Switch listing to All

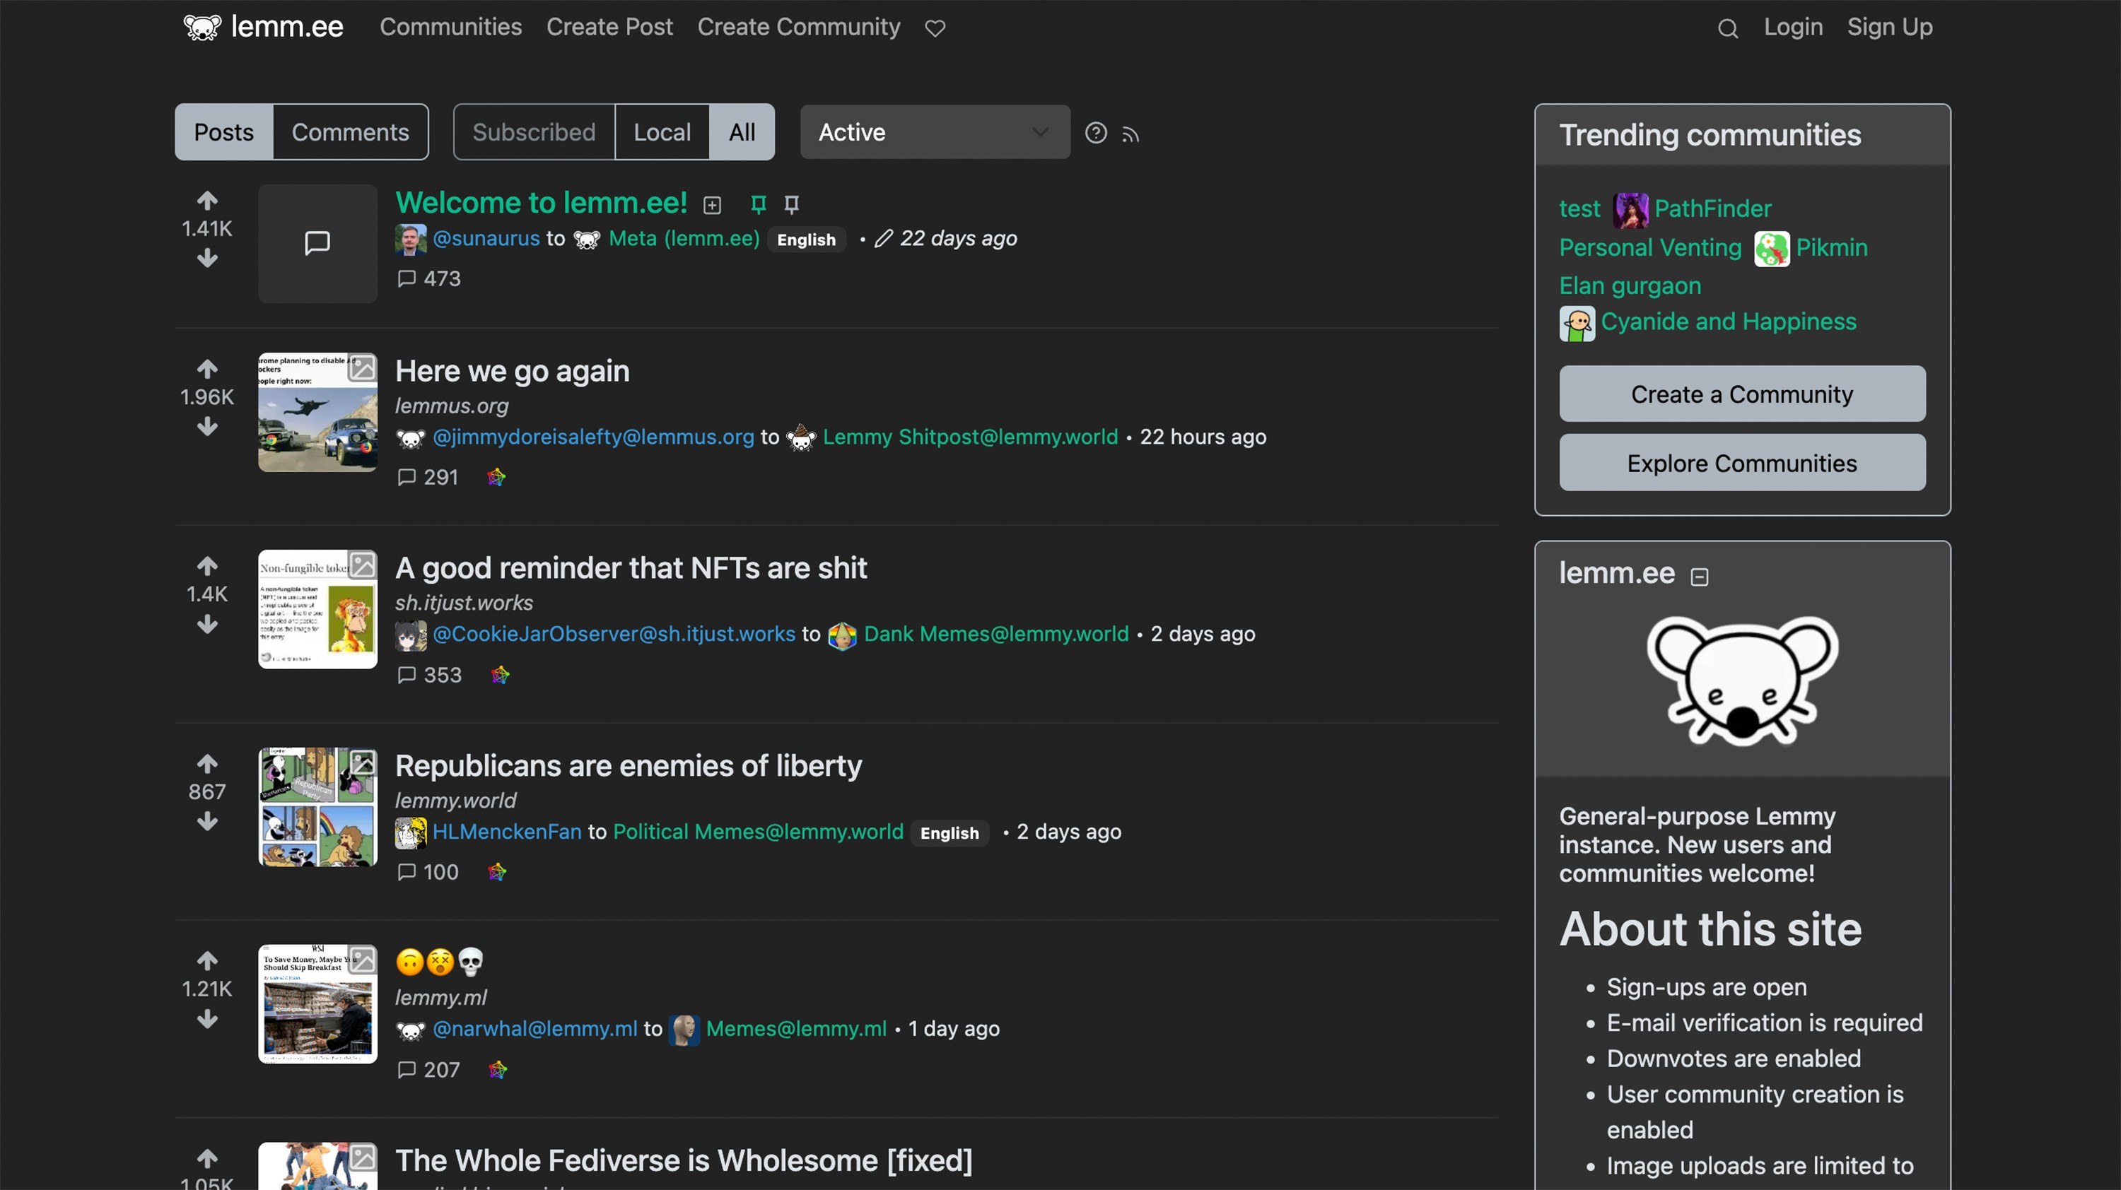coord(742,131)
